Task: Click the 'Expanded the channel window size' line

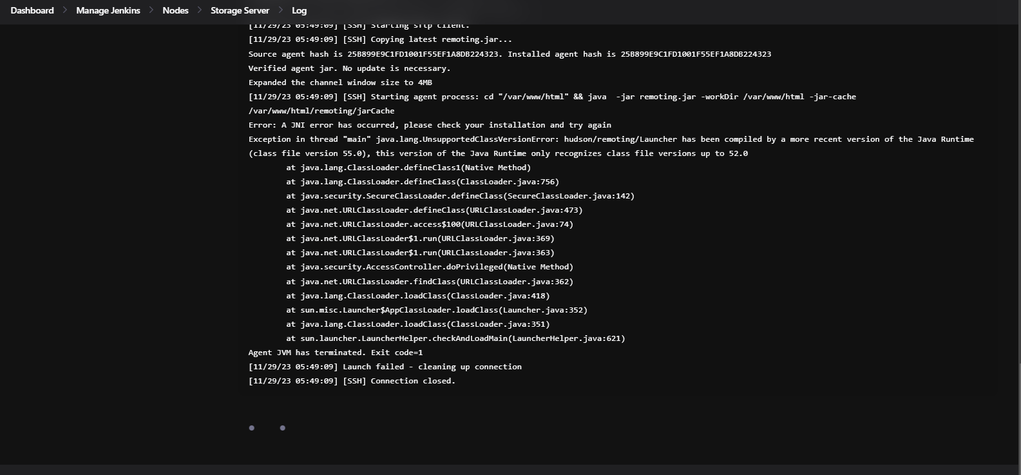Action: (x=340, y=82)
